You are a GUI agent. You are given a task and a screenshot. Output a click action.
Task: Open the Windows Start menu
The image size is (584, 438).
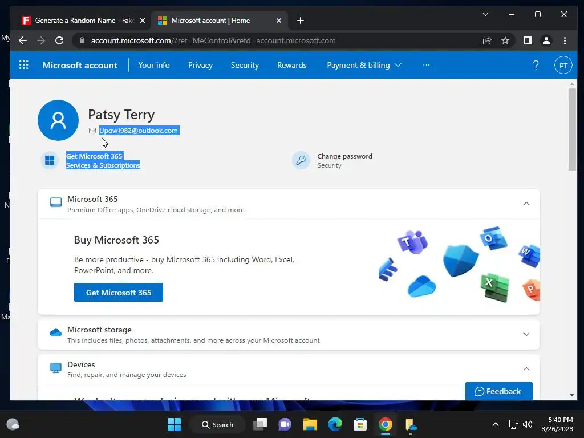coord(174,424)
